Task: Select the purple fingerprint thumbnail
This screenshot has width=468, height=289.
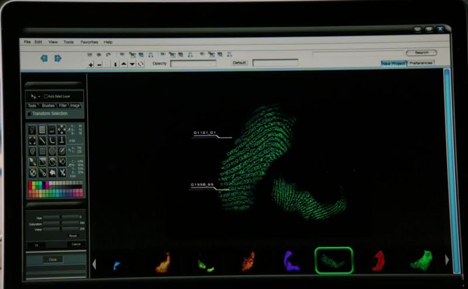Action: (x=291, y=261)
